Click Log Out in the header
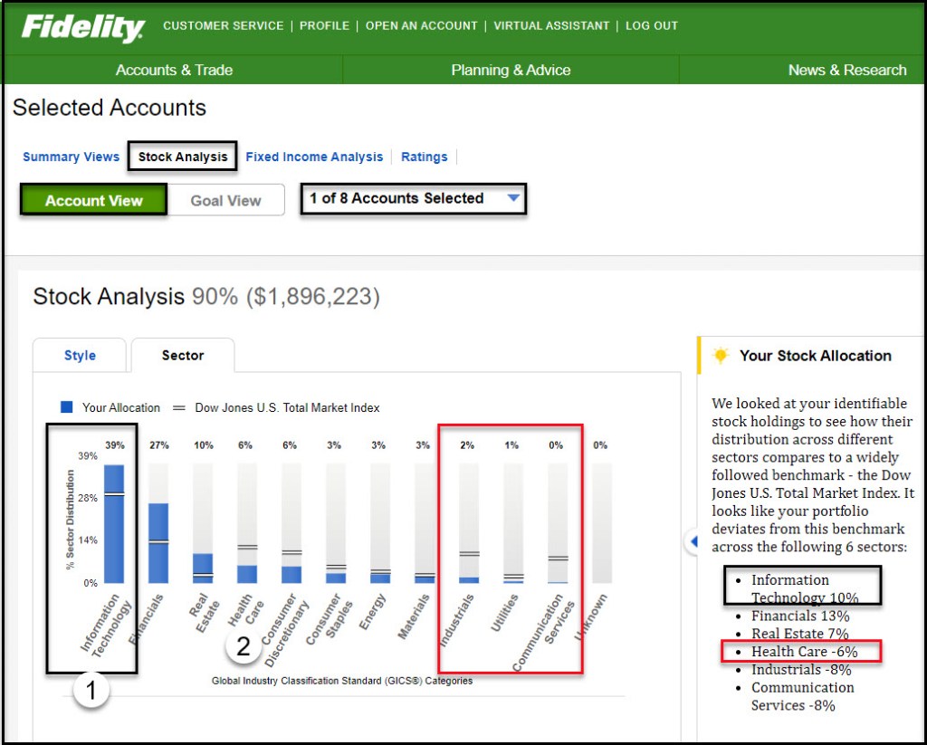 click(x=651, y=25)
